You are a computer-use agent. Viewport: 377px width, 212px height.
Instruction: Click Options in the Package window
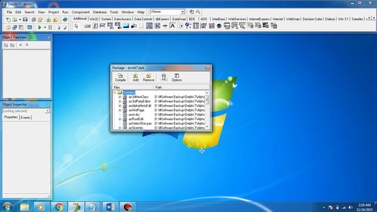(x=177, y=77)
